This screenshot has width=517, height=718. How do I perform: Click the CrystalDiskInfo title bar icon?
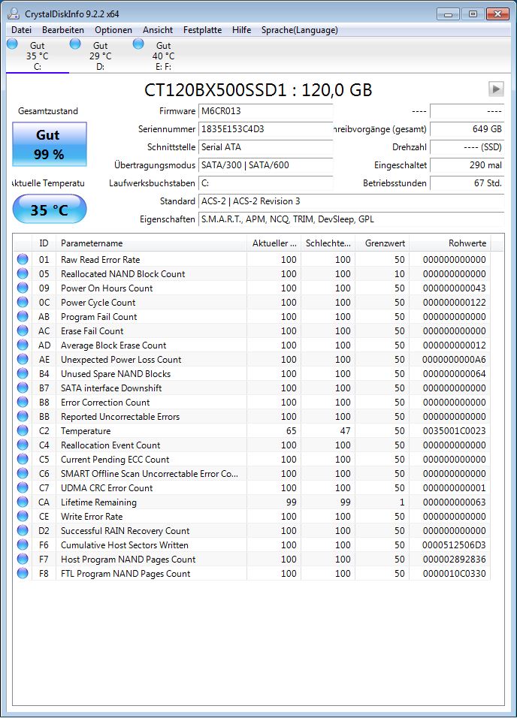tap(14, 14)
